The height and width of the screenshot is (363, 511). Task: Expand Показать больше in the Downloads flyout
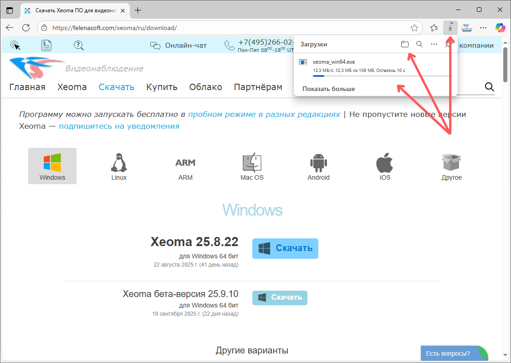coord(328,89)
